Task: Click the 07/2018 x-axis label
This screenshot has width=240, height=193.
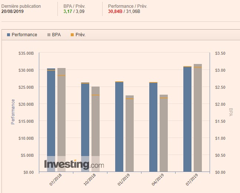Action: (x=55, y=181)
